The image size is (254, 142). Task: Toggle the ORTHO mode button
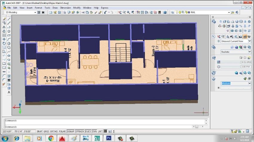[53, 131]
